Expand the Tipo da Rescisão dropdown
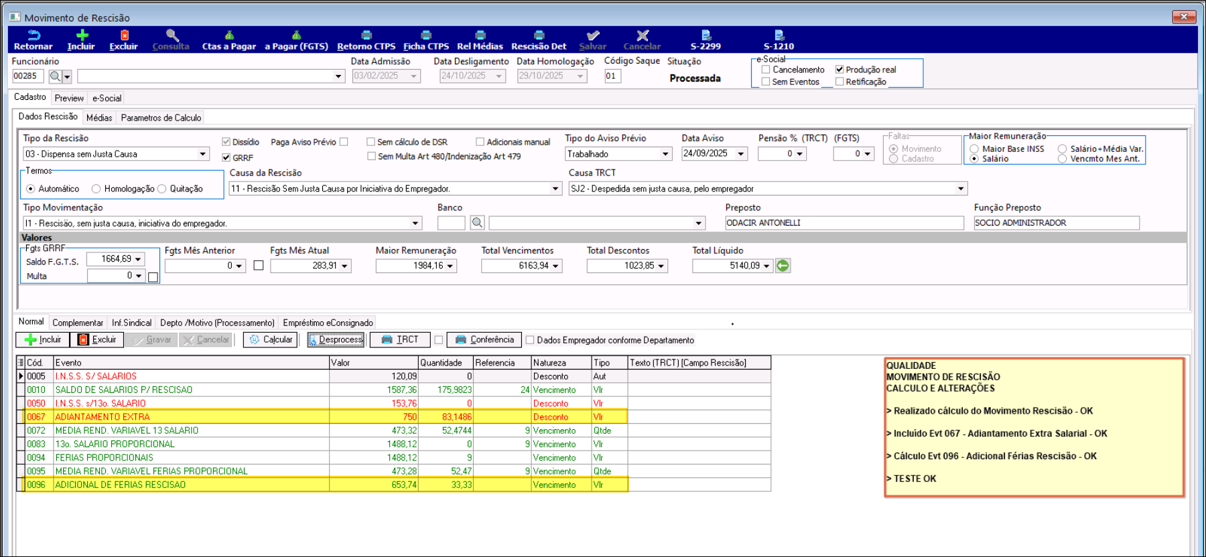The height and width of the screenshot is (557, 1206). click(x=202, y=154)
